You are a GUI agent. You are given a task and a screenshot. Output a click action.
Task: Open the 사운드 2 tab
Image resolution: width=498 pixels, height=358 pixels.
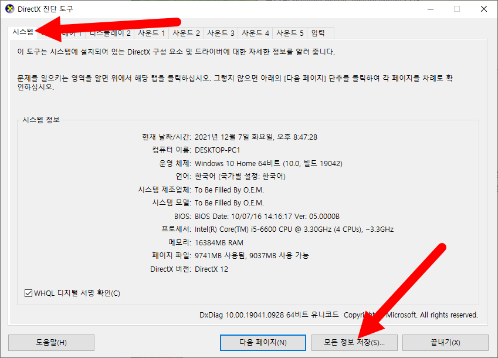click(186, 33)
